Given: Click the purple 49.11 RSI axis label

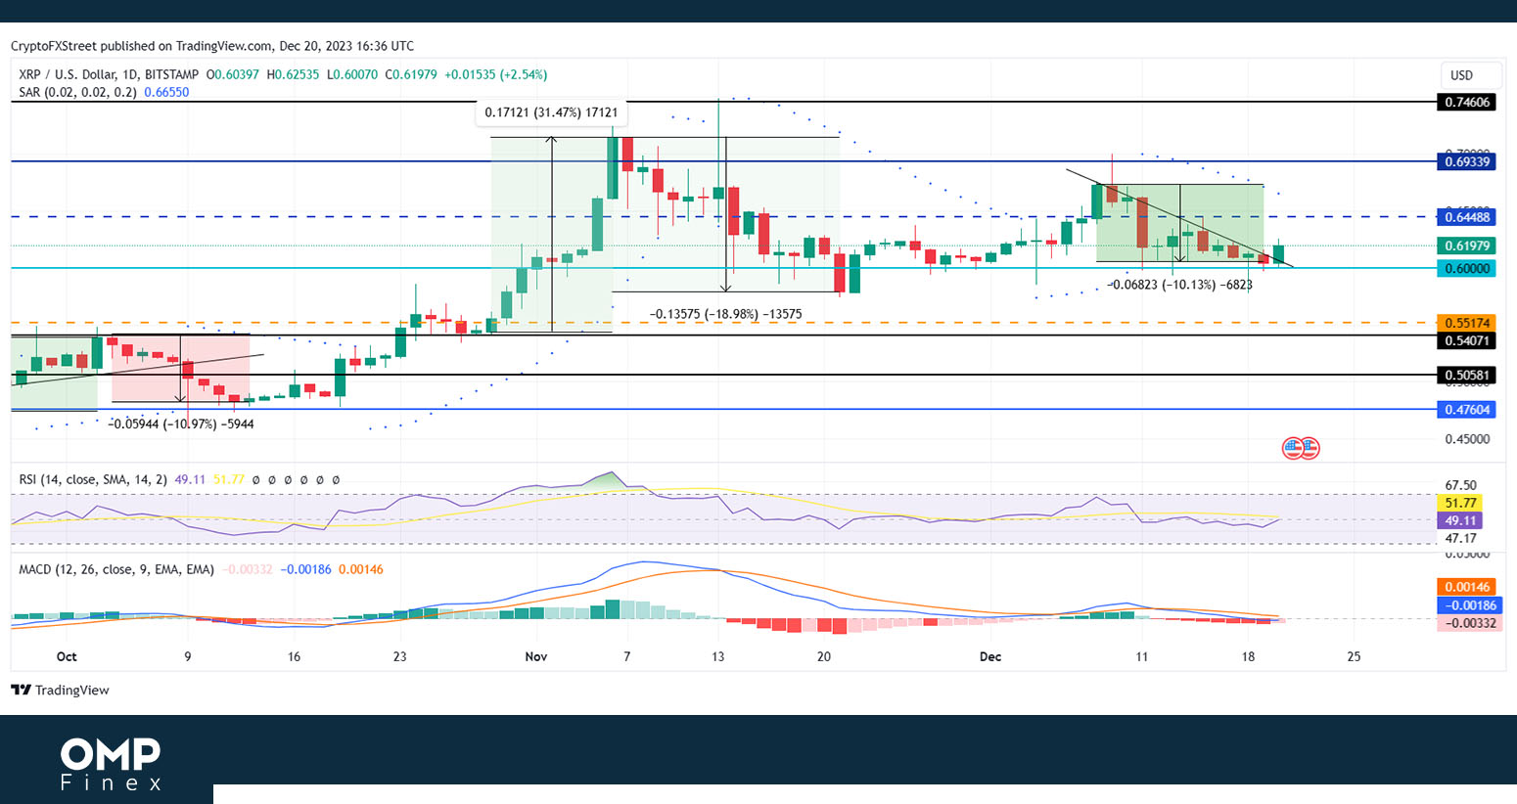Looking at the screenshot, I should click(x=1460, y=520).
